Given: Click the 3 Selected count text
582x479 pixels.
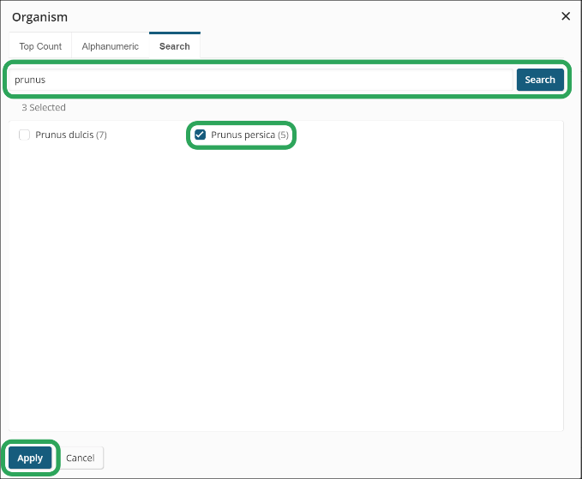Looking at the screenshot, I should (44, 108).
